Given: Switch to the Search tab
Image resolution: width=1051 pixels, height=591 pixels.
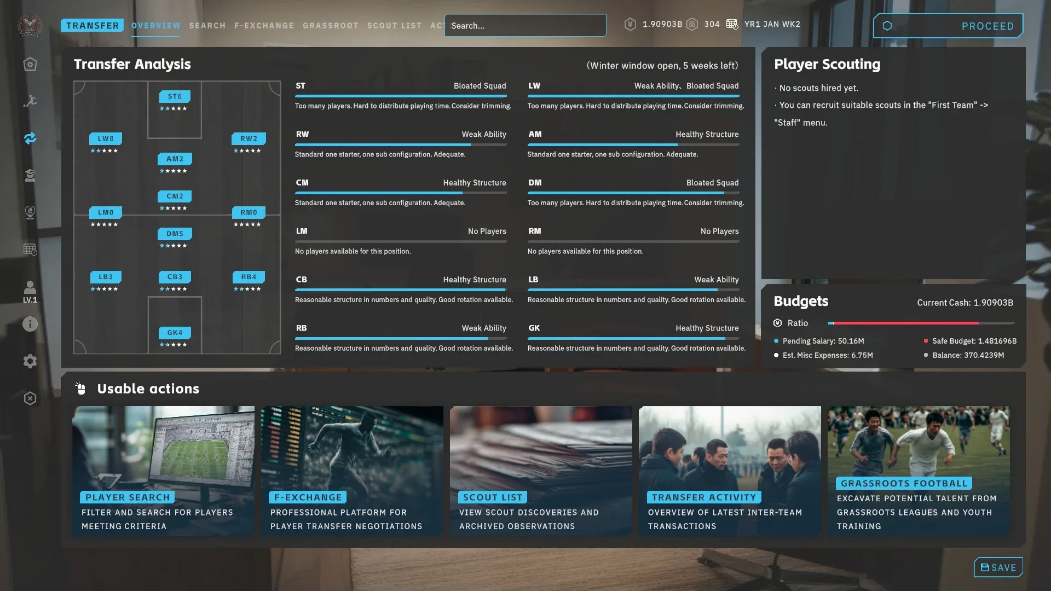Looking at the screenshot, I should click(207, 26).
